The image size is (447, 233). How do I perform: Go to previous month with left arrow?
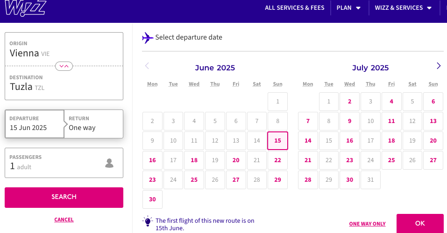[x=147, y=66]
